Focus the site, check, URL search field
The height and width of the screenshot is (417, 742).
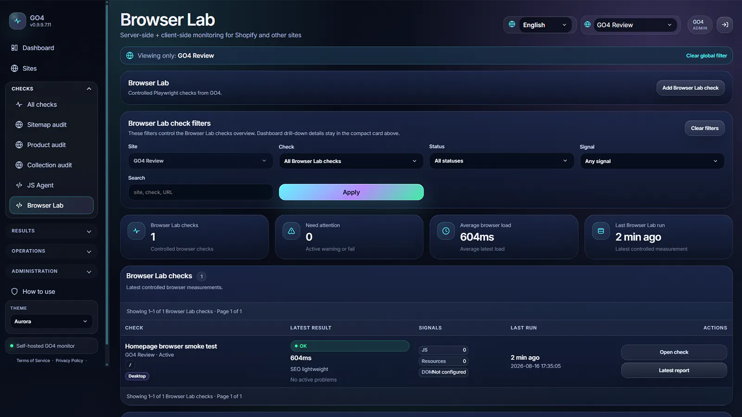click(200, 192)
